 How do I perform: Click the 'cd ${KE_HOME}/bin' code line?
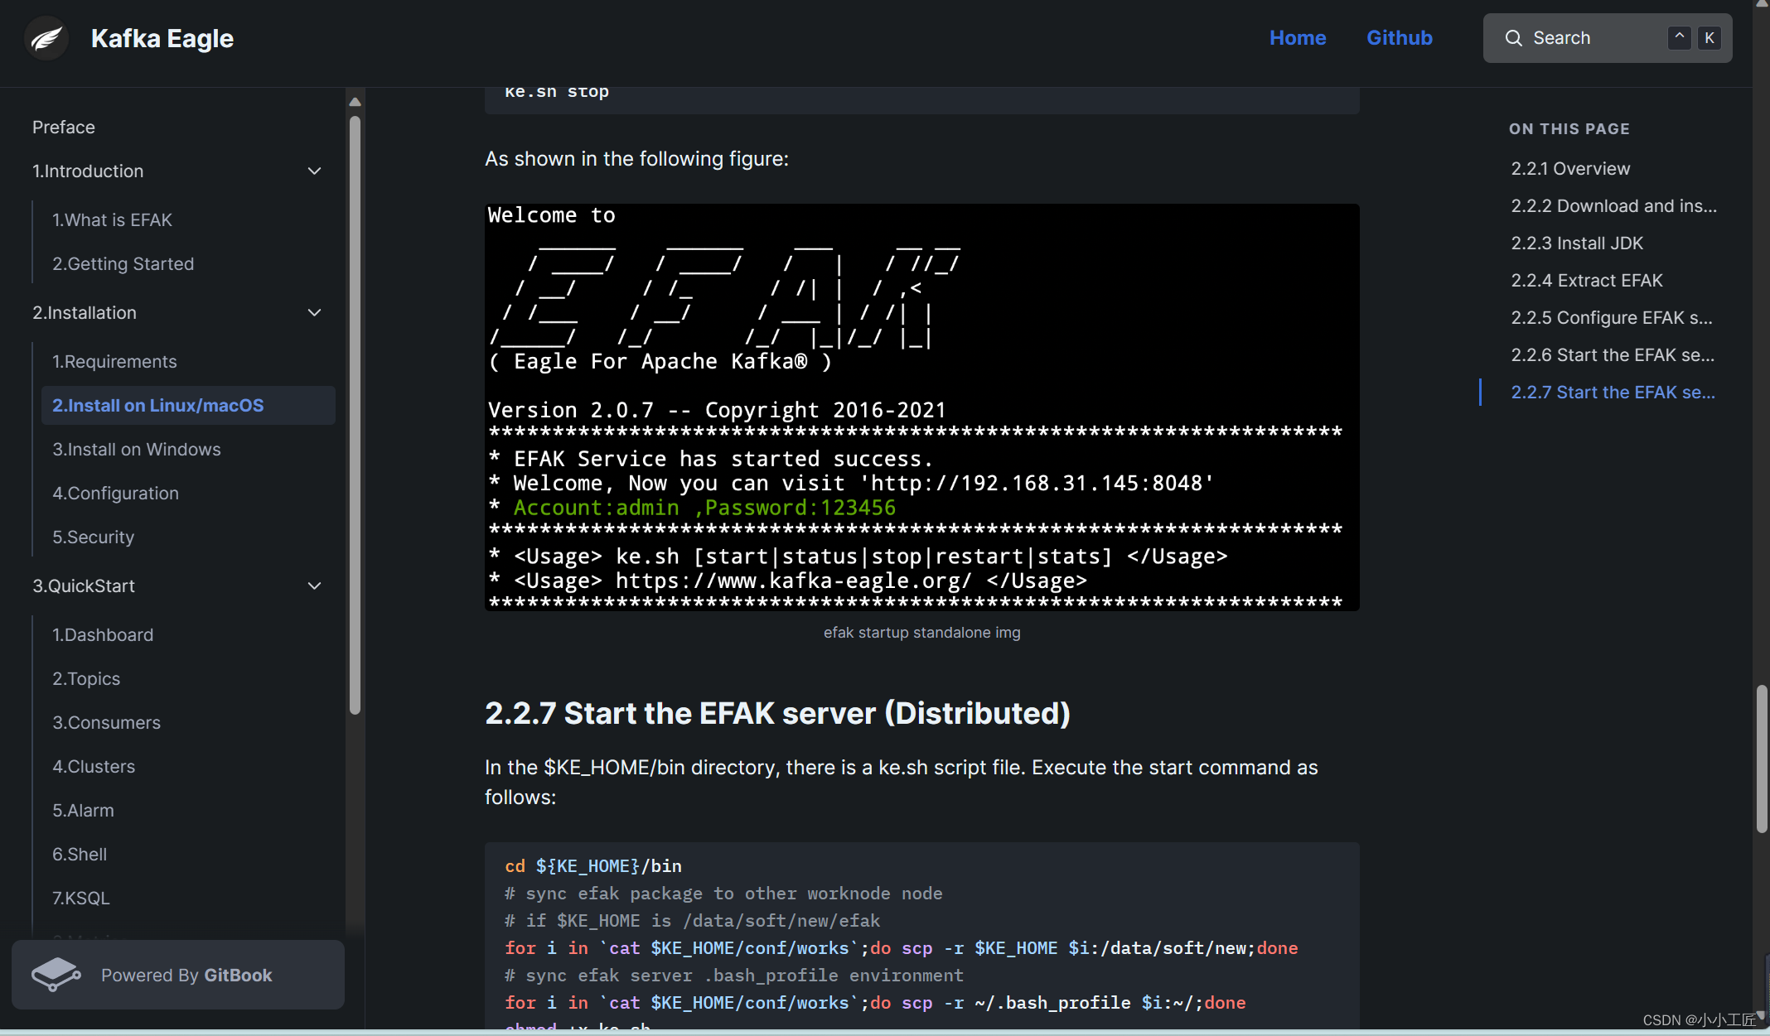(593, 866)
